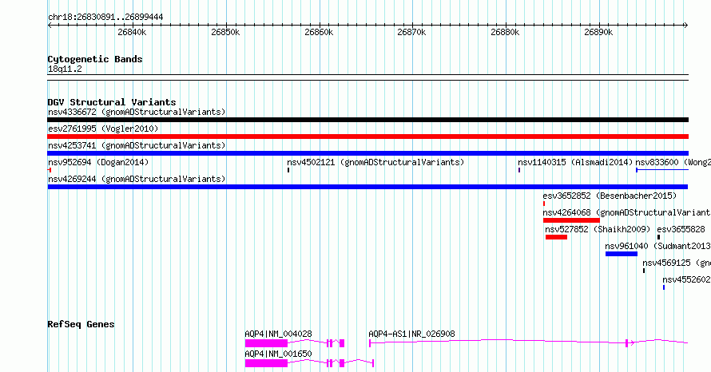711x372 pixels.
Task: Open the nsv527852 (Shaikh2009) label
Action: [x=598, y=229]
